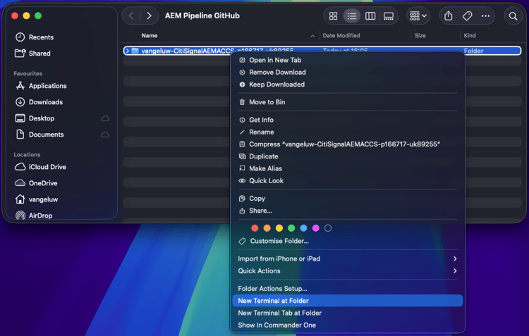Expand Import from iPhone or iPad submenu
The height and width of the screenshot is (336, 529).
tap(348, 259)
